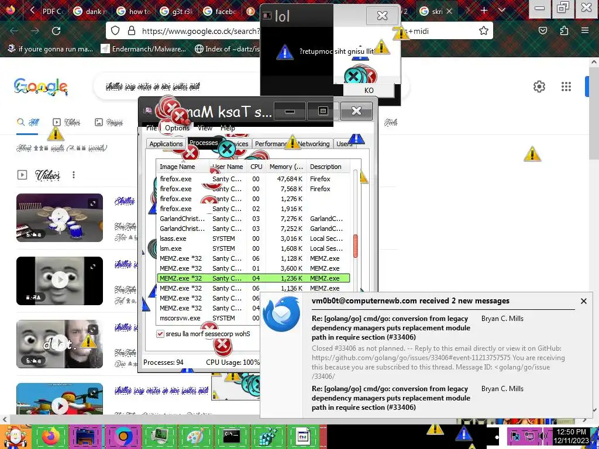Open the document window icon on the taskbar
The width and height of the screenshot is (599, 449).
click(x=302, y=436)
